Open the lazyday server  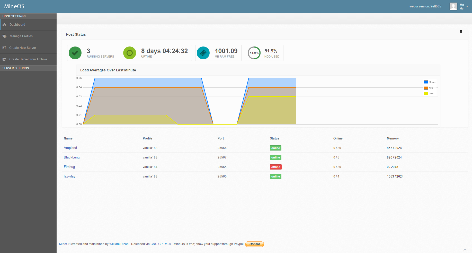point(69,176)
